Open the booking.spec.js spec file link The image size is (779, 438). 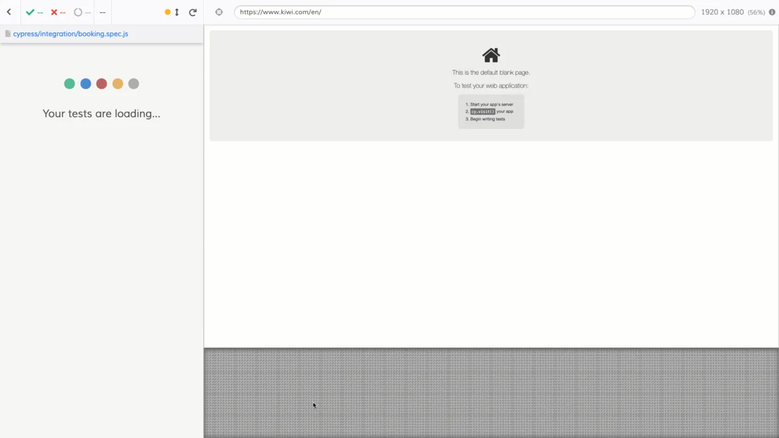[x=71, y=34]
